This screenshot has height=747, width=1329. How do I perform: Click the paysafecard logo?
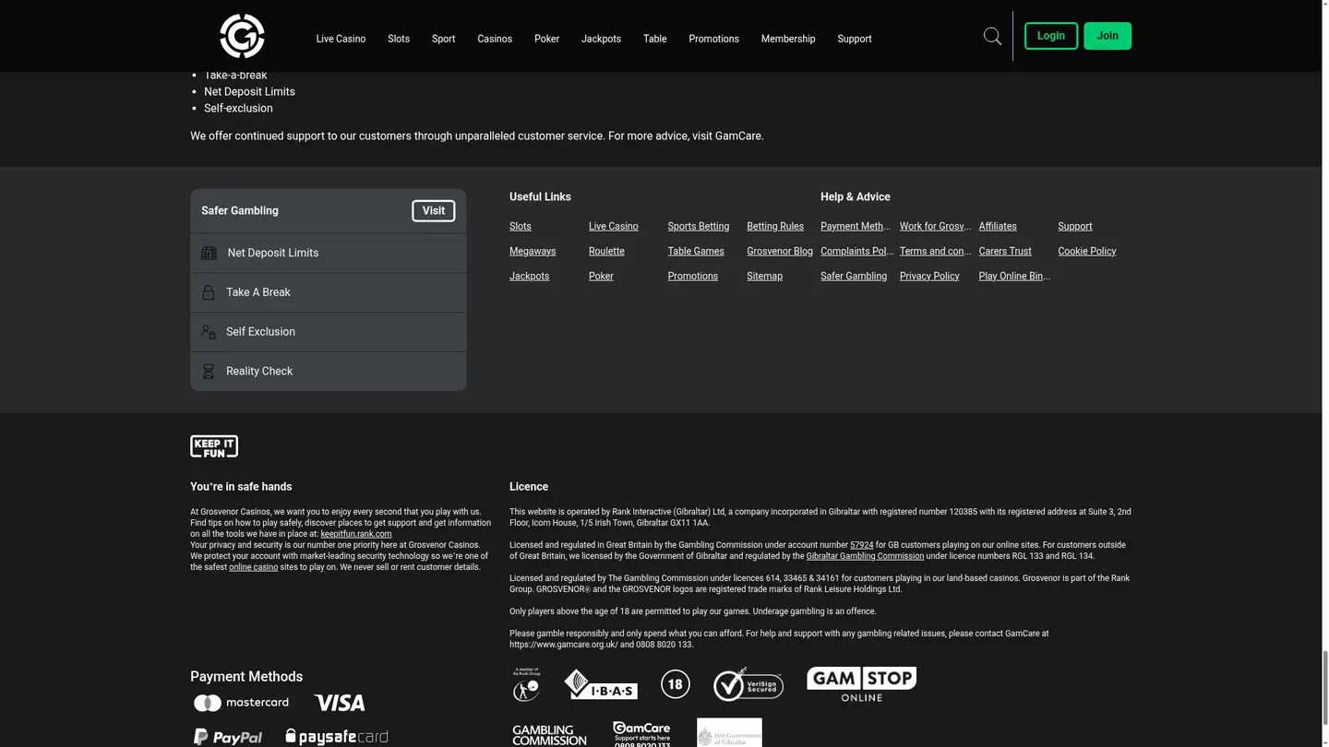tap(337, 736)
